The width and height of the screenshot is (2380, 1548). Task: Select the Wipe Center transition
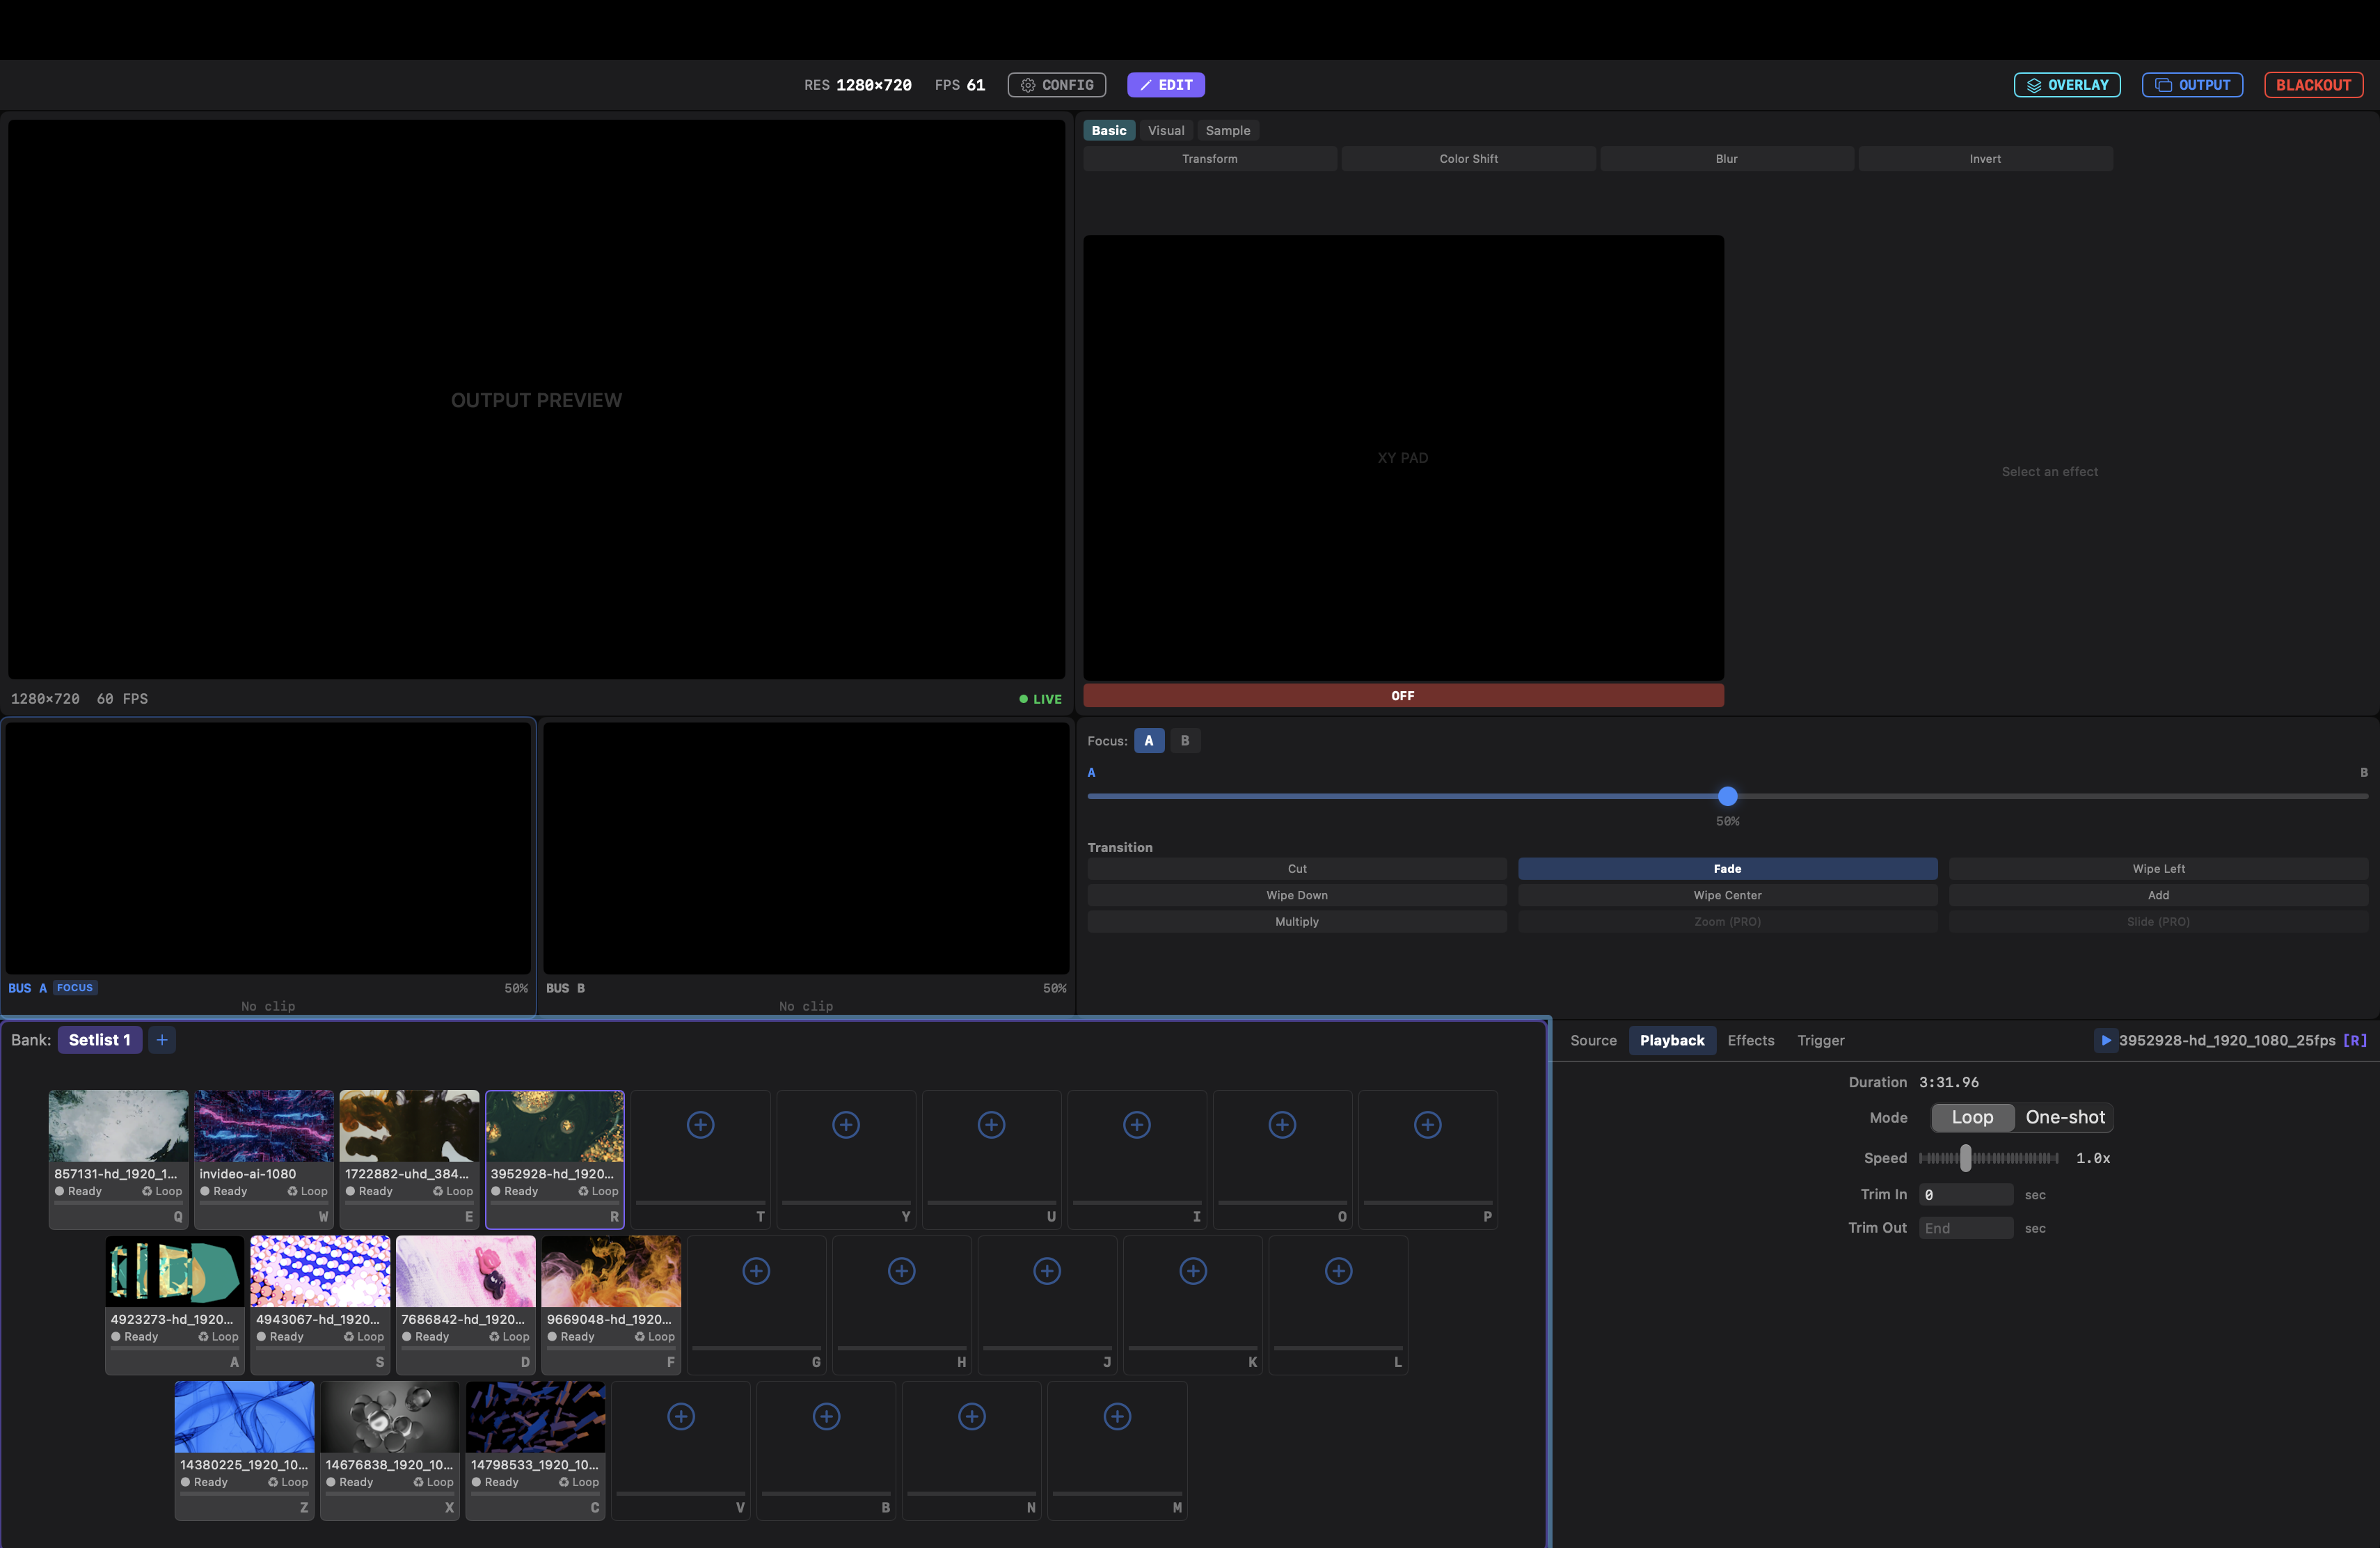1727,895
